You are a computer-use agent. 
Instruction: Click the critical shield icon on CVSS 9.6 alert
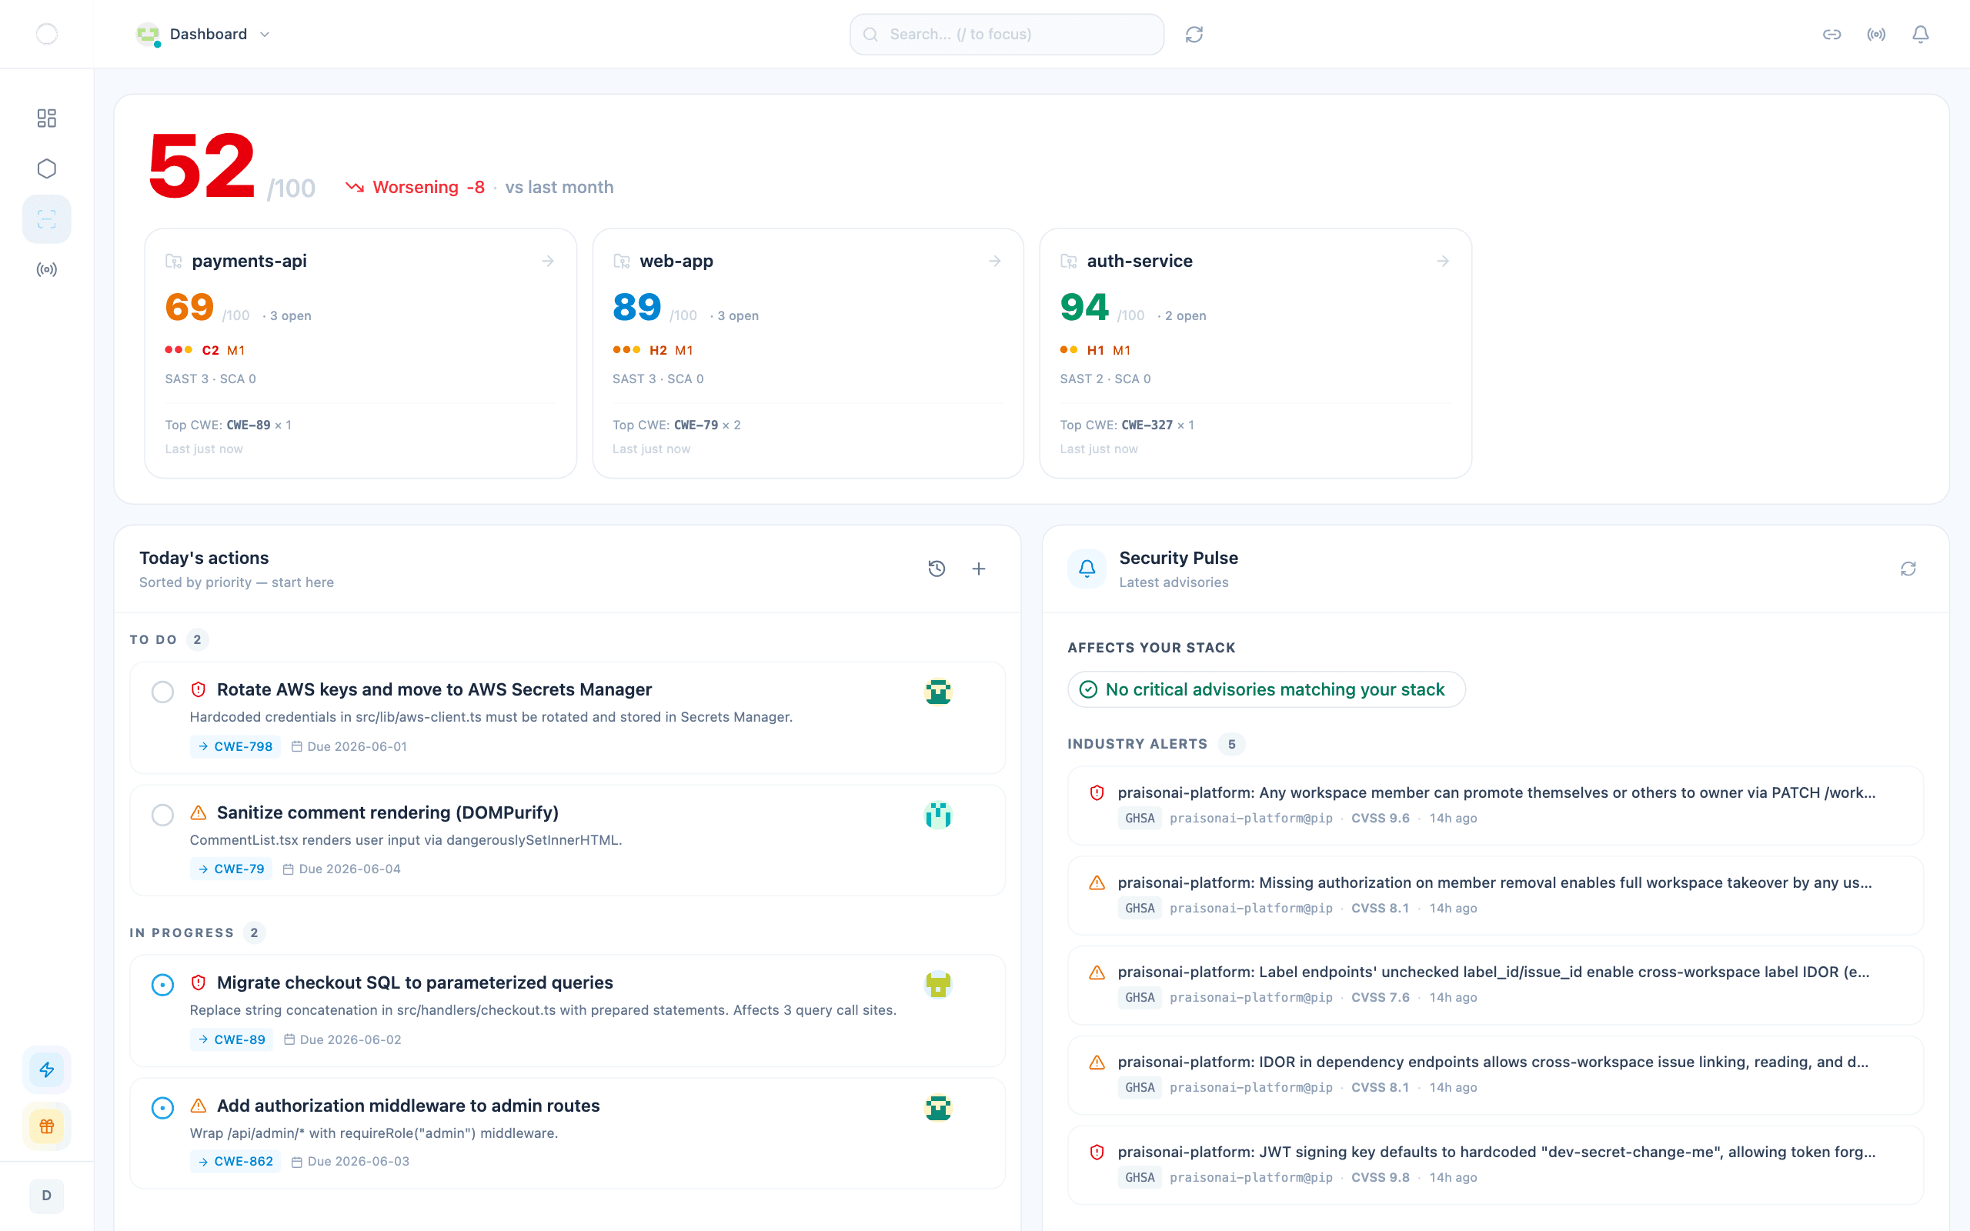point(1097,792)
